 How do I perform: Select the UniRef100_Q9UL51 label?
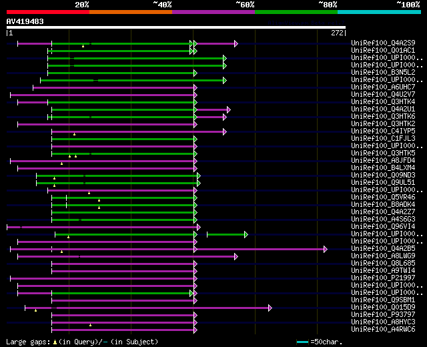tap(383, 183)
